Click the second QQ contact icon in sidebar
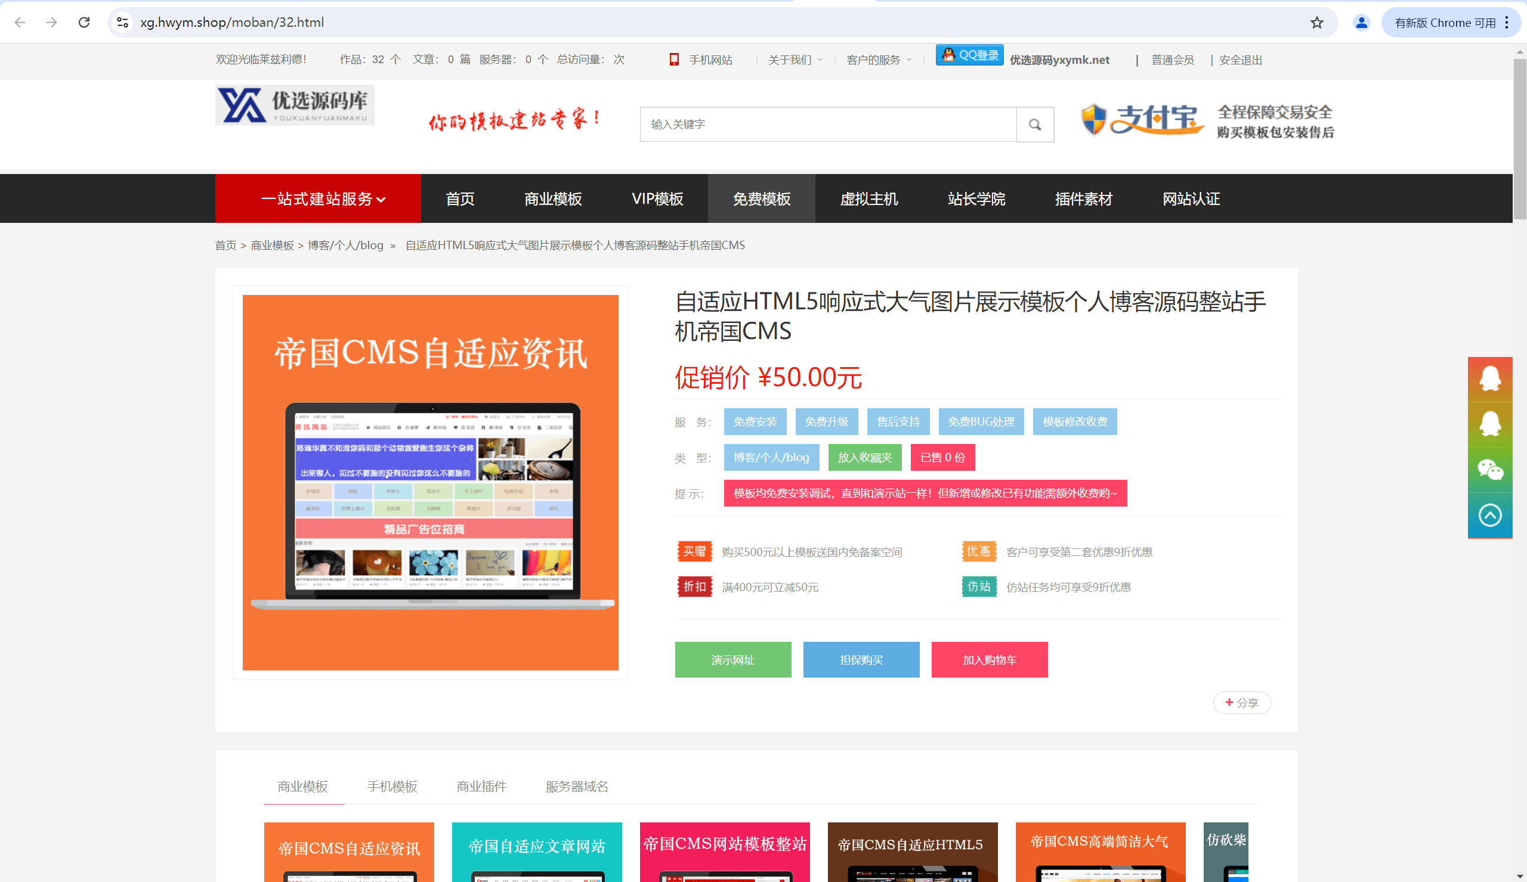Screen dimensions: 1527x882 1490,424
